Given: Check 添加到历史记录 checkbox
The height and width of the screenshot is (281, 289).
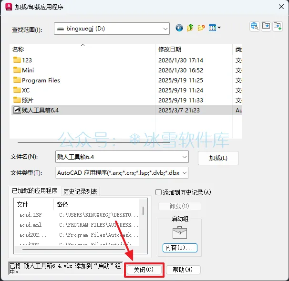Looking at the screenshot, I should coord(158,192).
